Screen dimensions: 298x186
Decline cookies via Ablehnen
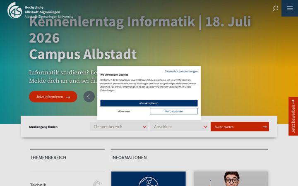124,111
